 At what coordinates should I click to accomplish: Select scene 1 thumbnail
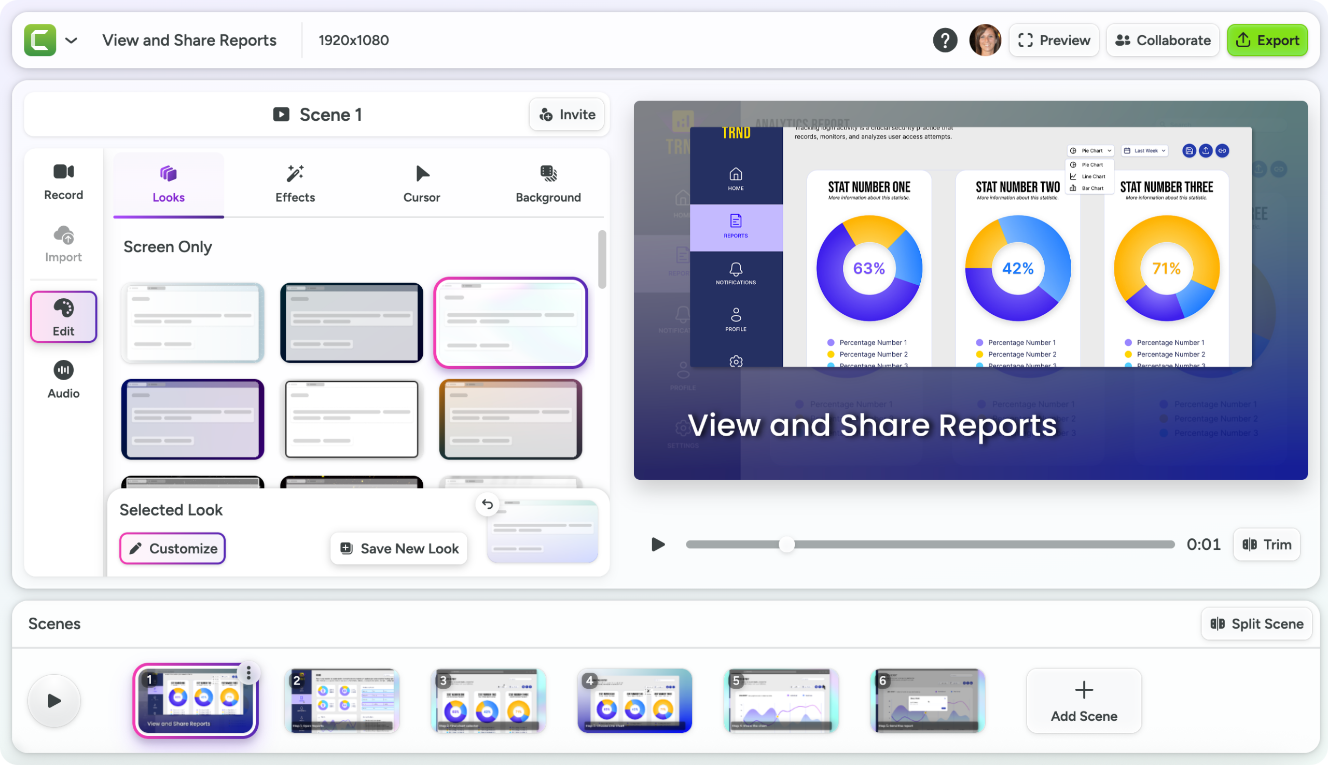(196, 700)
